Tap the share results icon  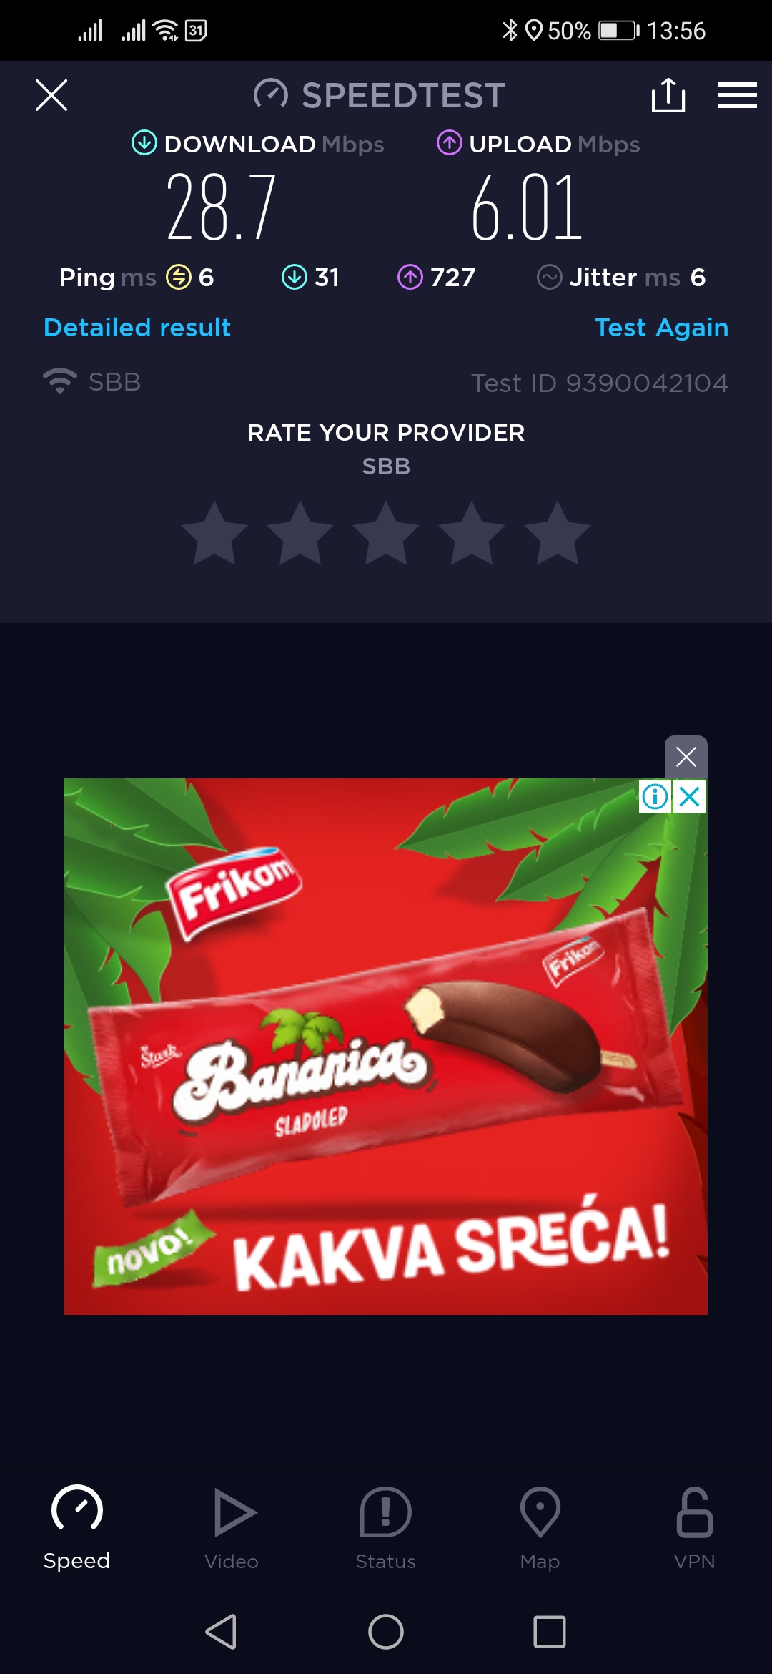(668, 95)
